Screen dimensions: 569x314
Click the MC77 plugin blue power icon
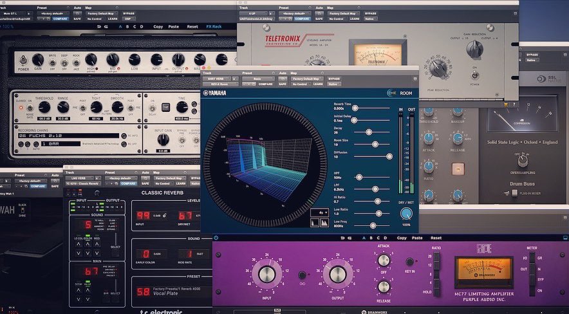pyautogui.click(x=216, y=238)
